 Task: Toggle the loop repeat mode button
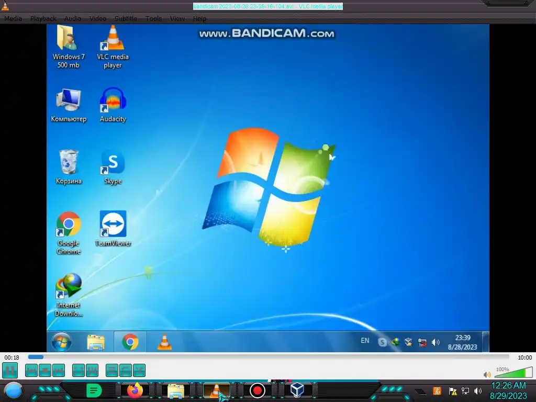pos(126,370)
